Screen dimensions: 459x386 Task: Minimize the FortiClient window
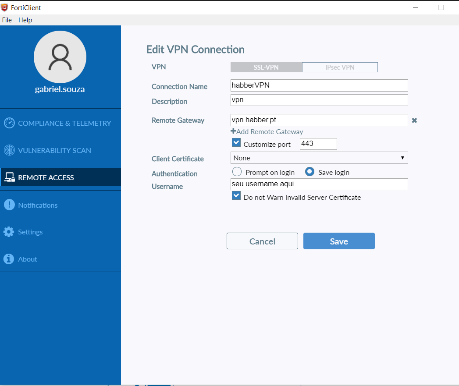tap(416, 7)
